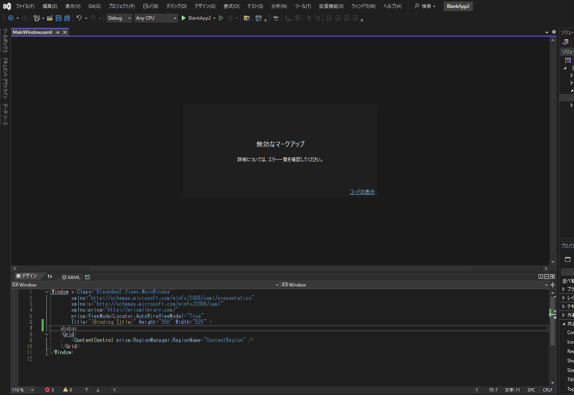This screenshot has height=395, width=574.
Task: Toggle a bookmark on the current line
Action: coord(329,18)
